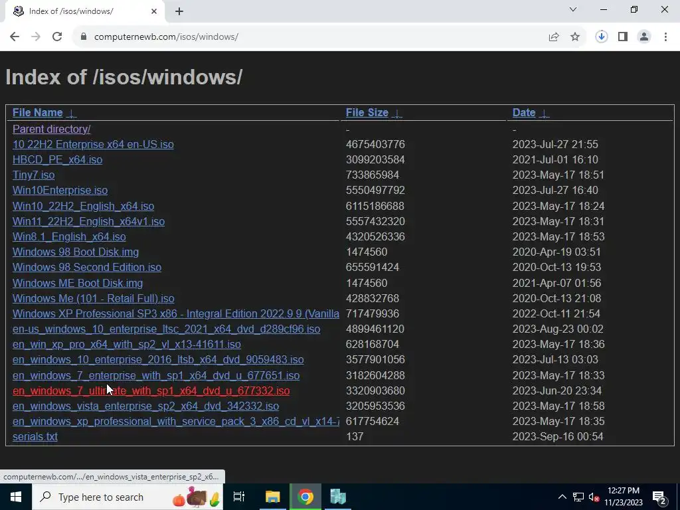This screenshot has height=510, width=680.
Task: Click the network tray icon
Action: click(578, 497)
